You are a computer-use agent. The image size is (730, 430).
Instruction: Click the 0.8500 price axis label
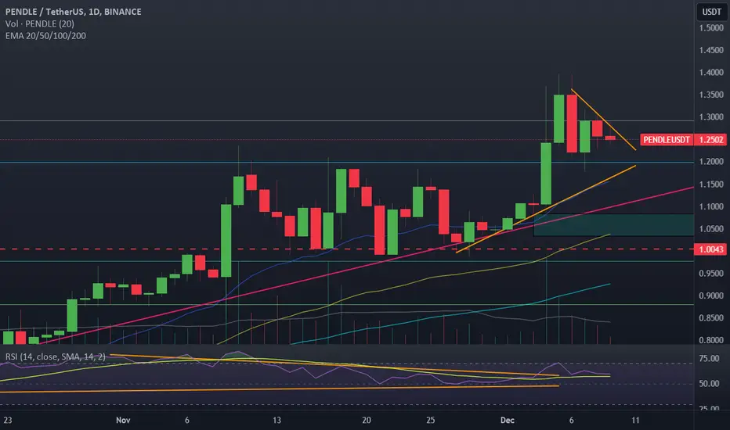coord(711,318)
